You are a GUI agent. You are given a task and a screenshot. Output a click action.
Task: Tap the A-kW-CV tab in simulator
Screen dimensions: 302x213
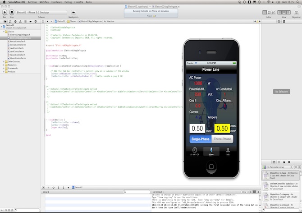click(x=195, y=151)
